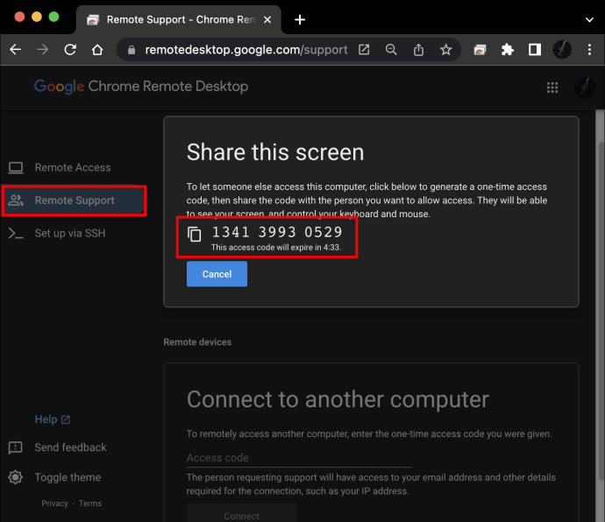
Task: Click the Set up via SSH terminal icon
Action: 16,233
